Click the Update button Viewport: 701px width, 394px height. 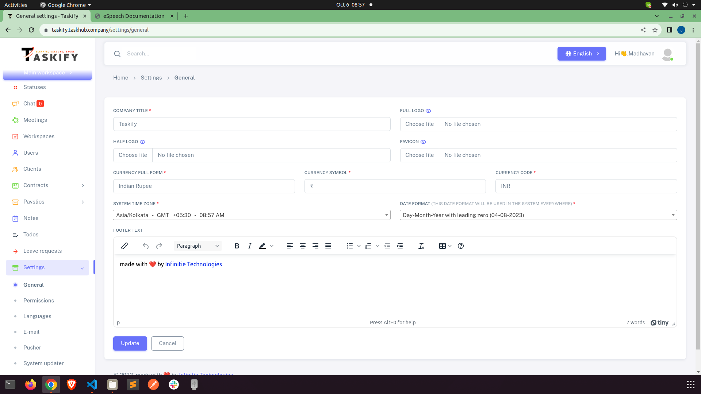point(130,343)
